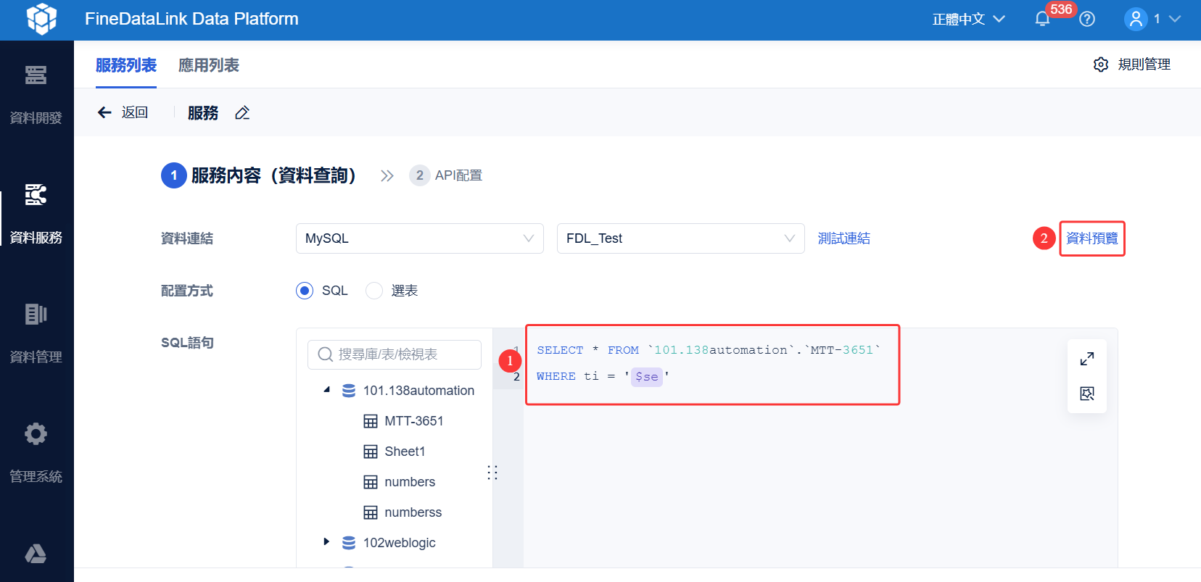Screen dimensions: 1201x582
Task: Open the user account dropdown arrow
Action: pyautogui.click(x=1175, y=19)
